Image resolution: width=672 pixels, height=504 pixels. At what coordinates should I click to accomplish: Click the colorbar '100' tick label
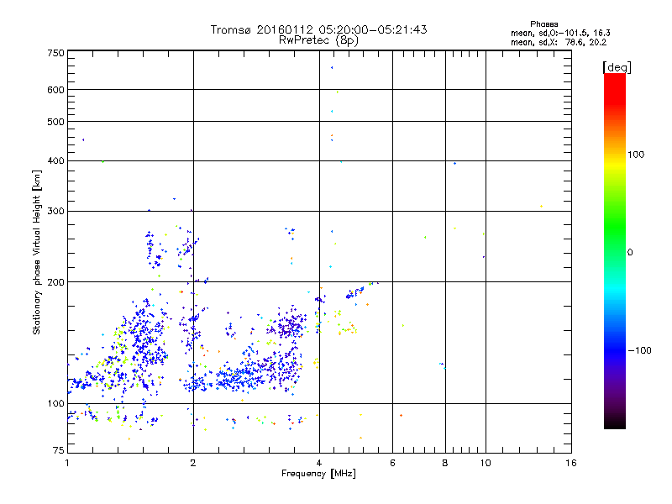click(x=636, y=155)
